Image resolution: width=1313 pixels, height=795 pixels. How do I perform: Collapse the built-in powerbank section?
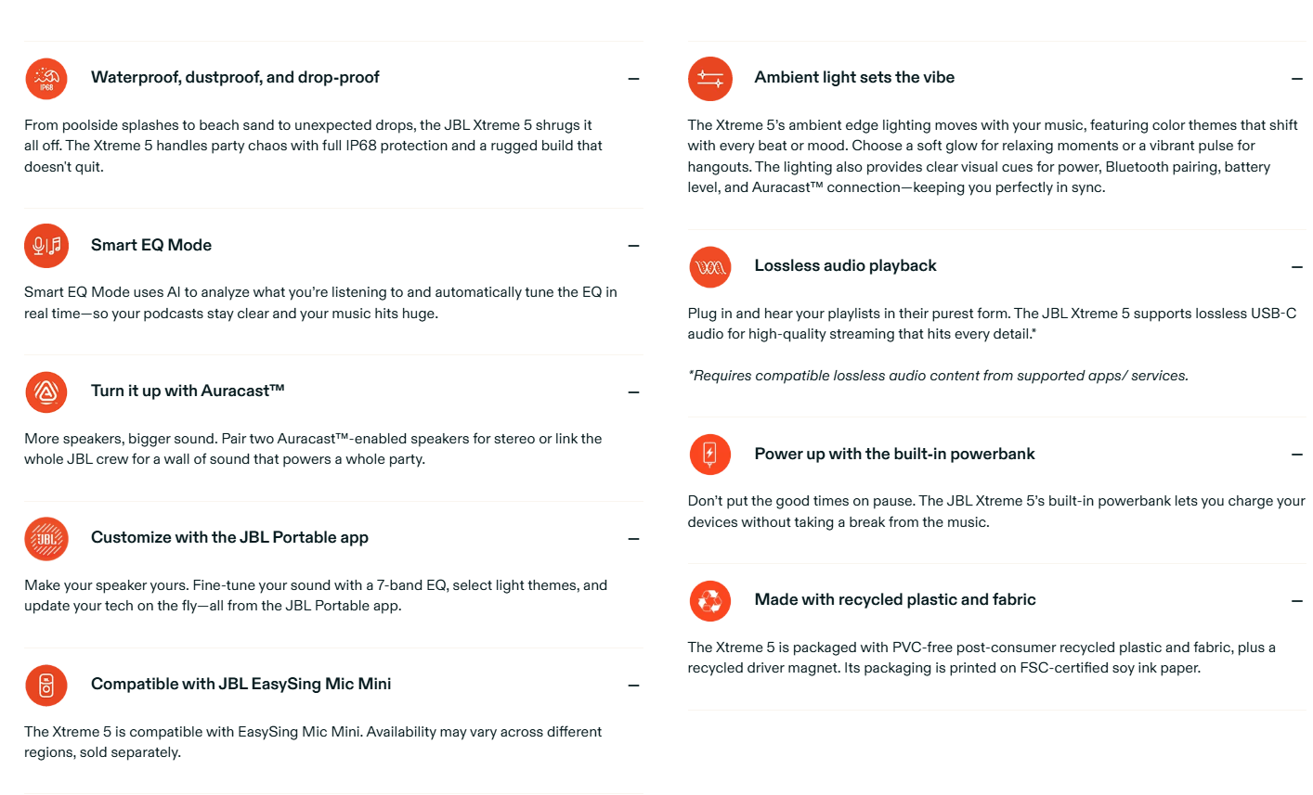click(1297, 455)
